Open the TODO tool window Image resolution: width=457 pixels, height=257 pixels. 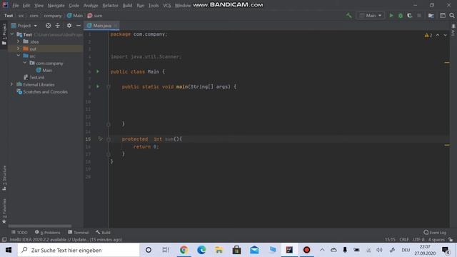[19, 232]
